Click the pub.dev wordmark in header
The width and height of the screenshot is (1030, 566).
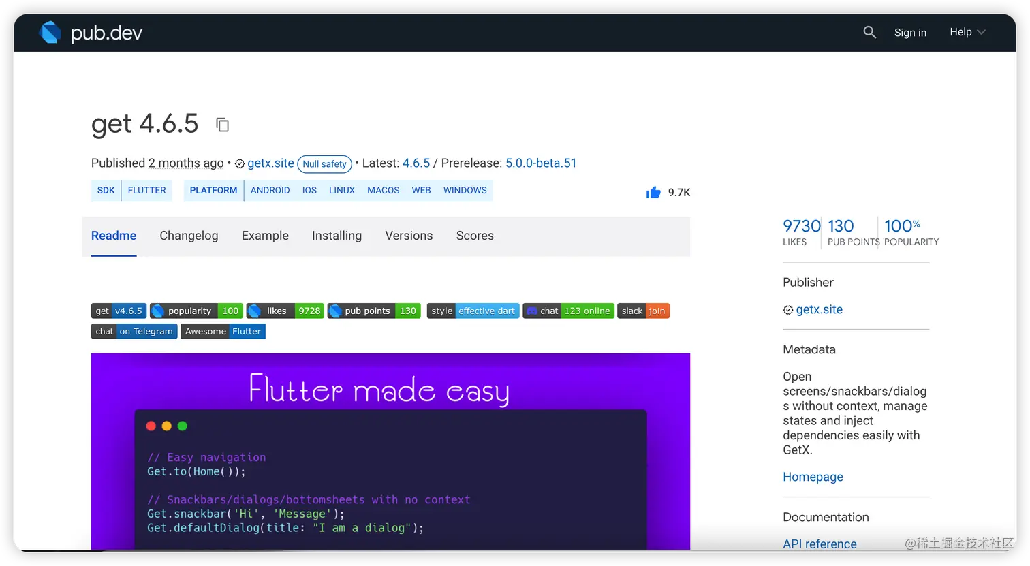(x=106, y=33)
